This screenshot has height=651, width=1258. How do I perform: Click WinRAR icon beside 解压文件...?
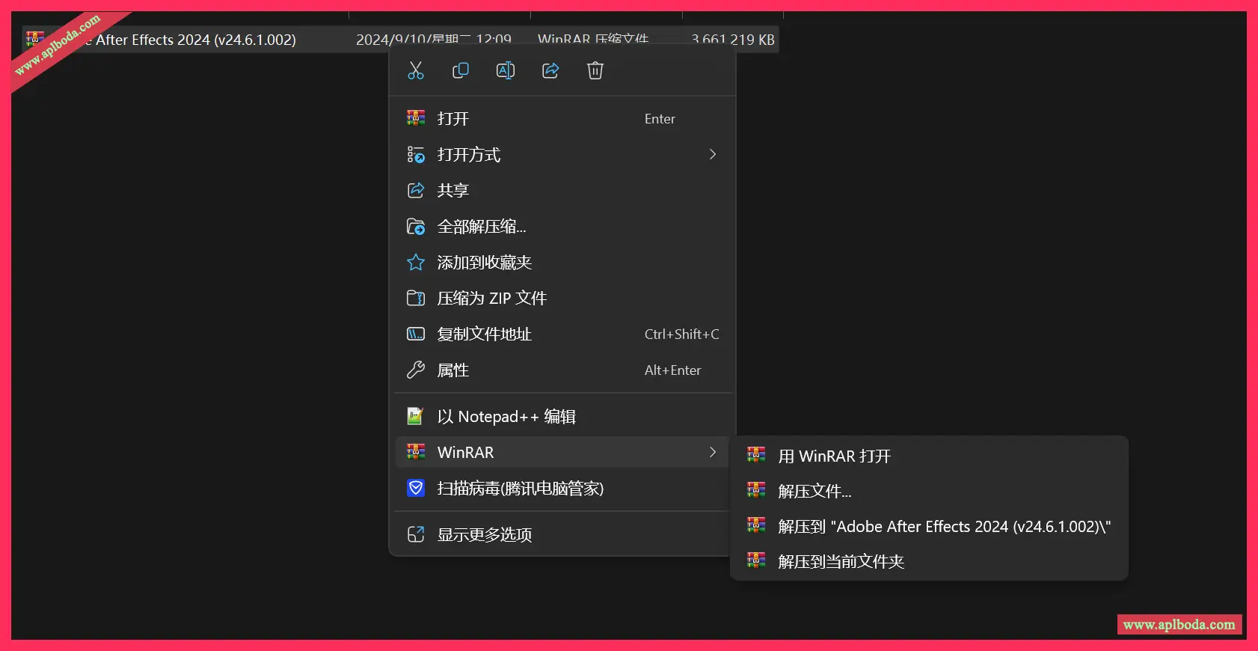click(756, 490)
